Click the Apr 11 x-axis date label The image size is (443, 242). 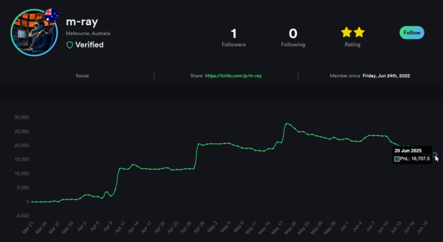click(121, 227)
